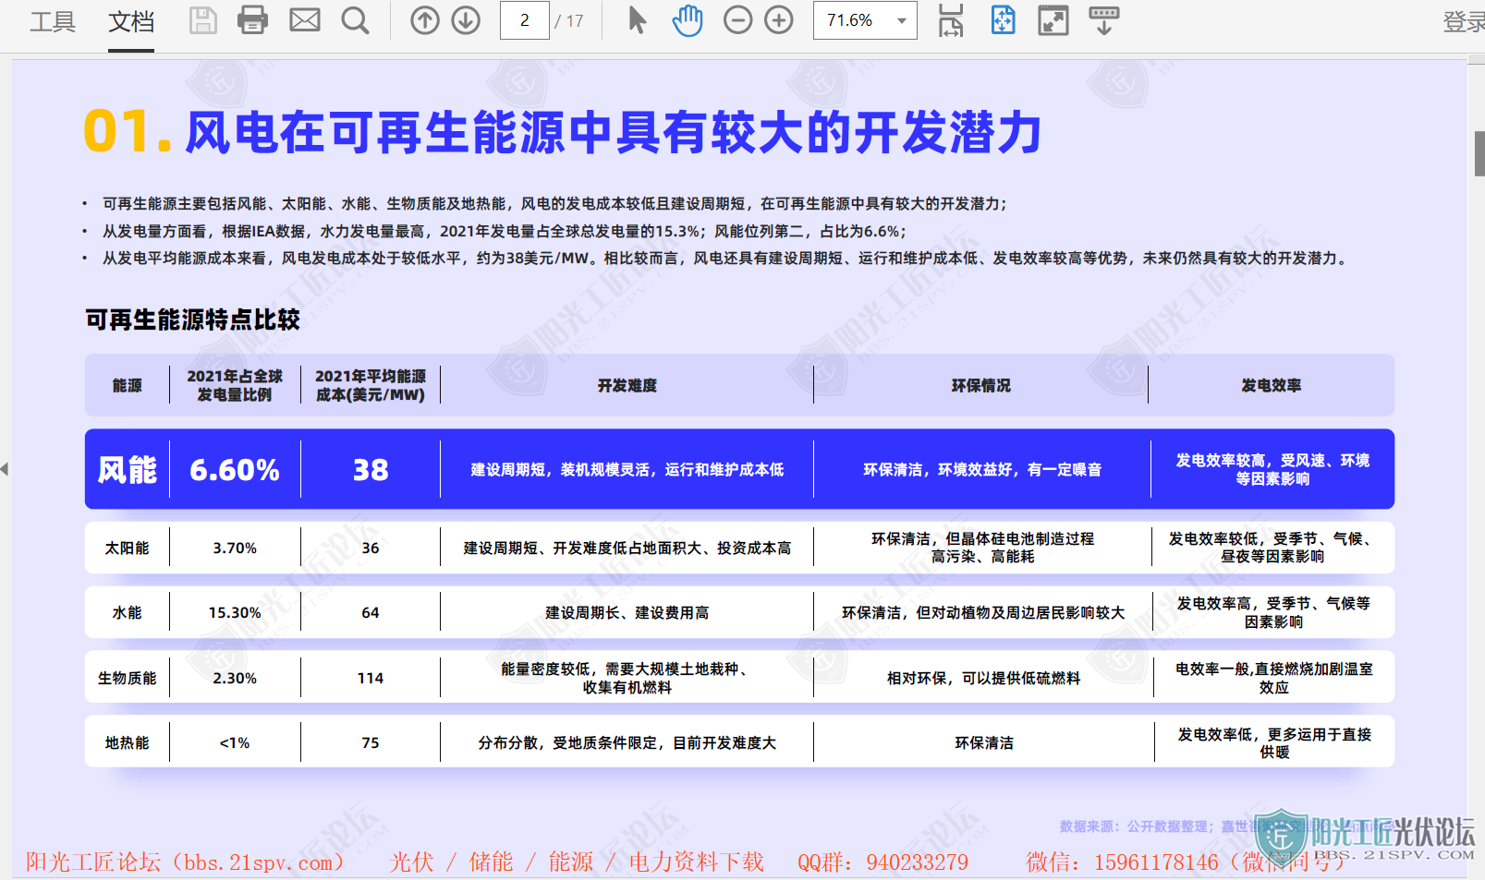Click the page number input field
This screenshot has height=880, width=1485.
[x=524, y=20]
